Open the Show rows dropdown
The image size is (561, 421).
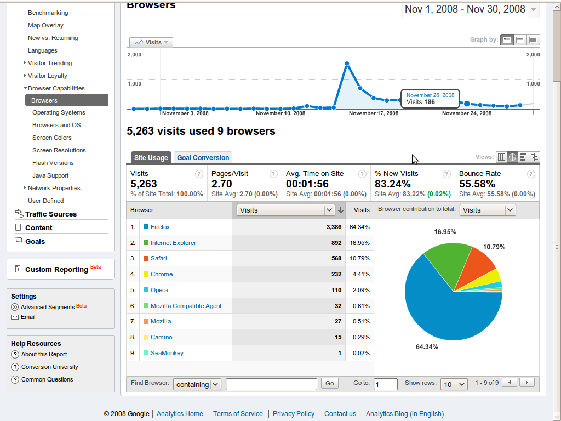454,384
